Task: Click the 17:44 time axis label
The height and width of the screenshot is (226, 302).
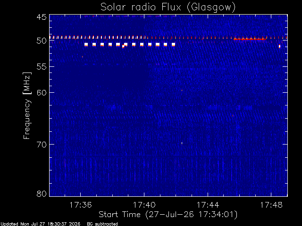Action: click(x=208, y=205)
